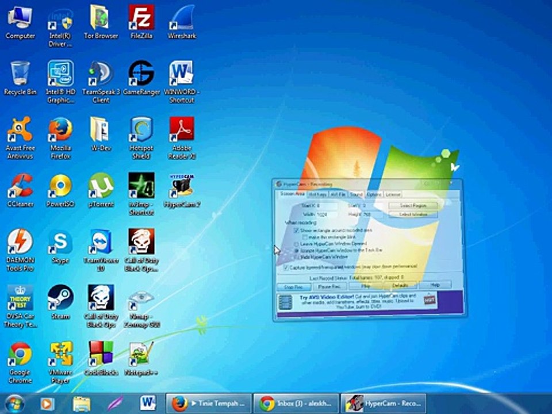
Task: Select the TeamSpeak 3 Client shortcut
Action: point(101,82)
